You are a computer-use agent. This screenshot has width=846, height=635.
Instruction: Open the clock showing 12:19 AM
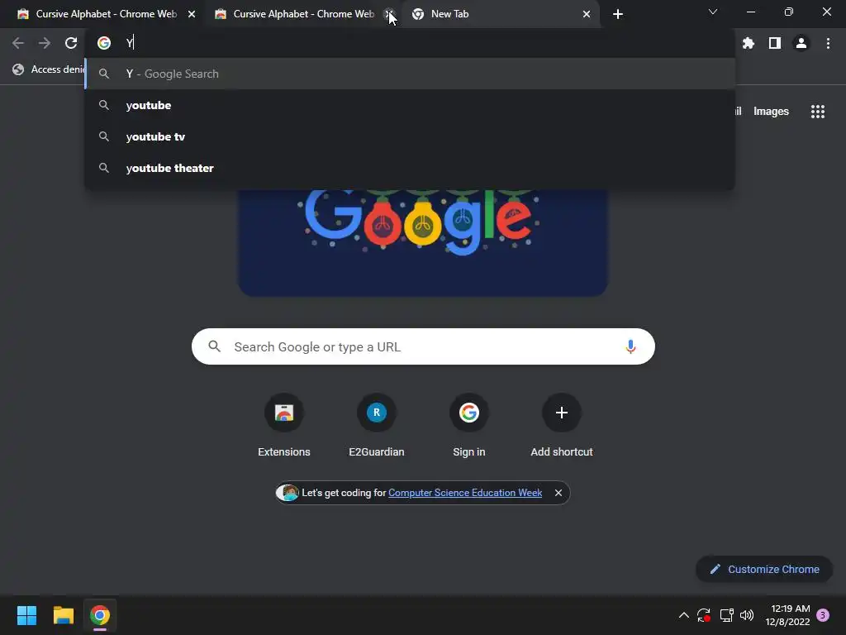click(x=787, y=615)
